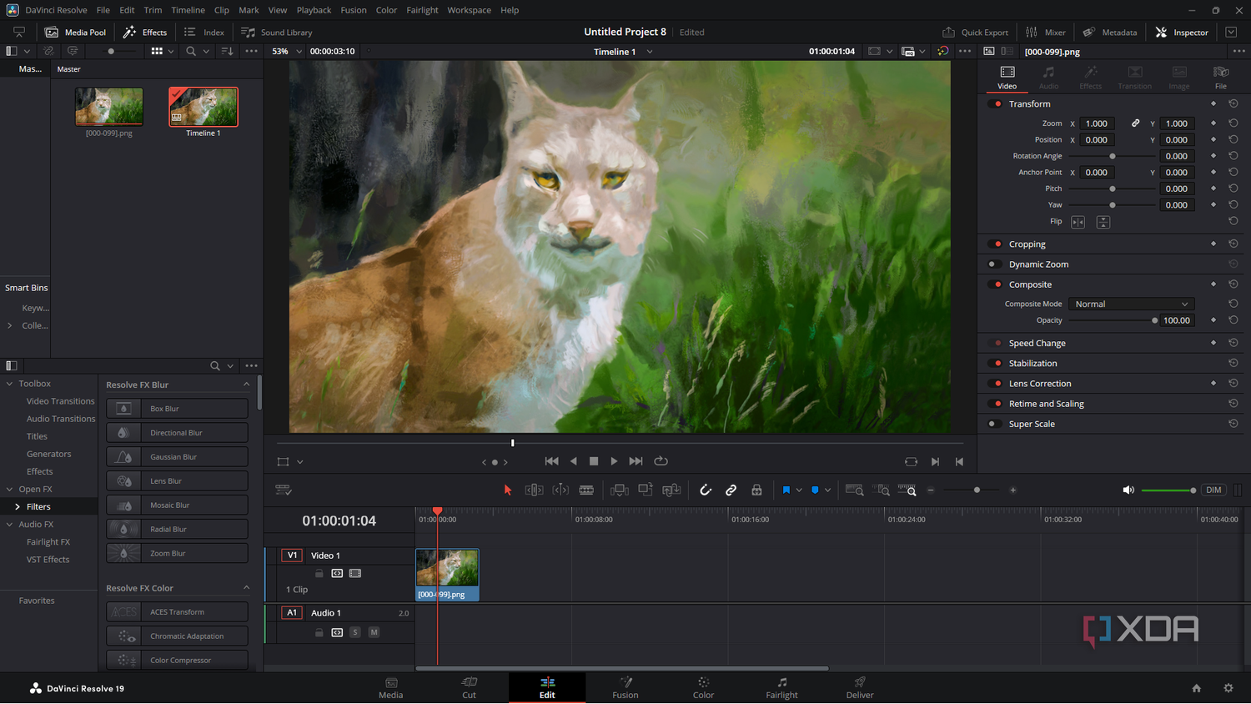Mute the Audio 1 track
Viewport: 1251px width, 704px height.
[x=374, y=632]
